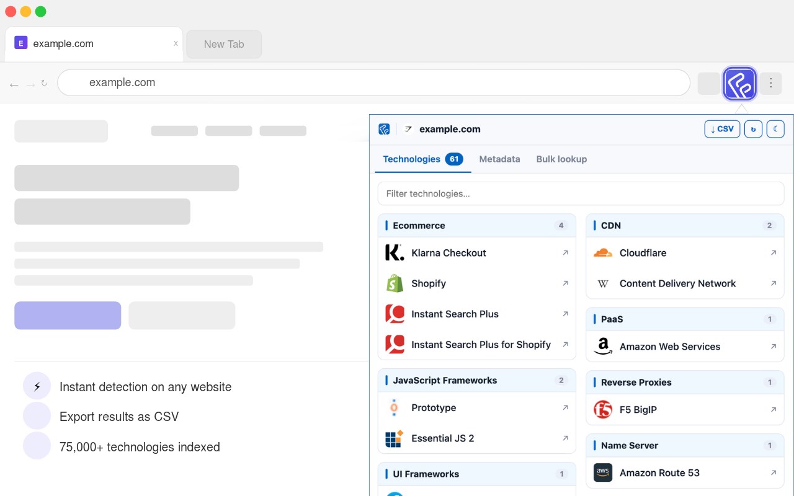Click the "Cloudflare" technology name

[643, 253]
